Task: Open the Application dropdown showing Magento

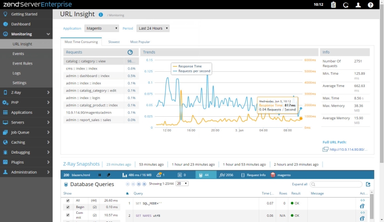Action: (x=102, y=28)
